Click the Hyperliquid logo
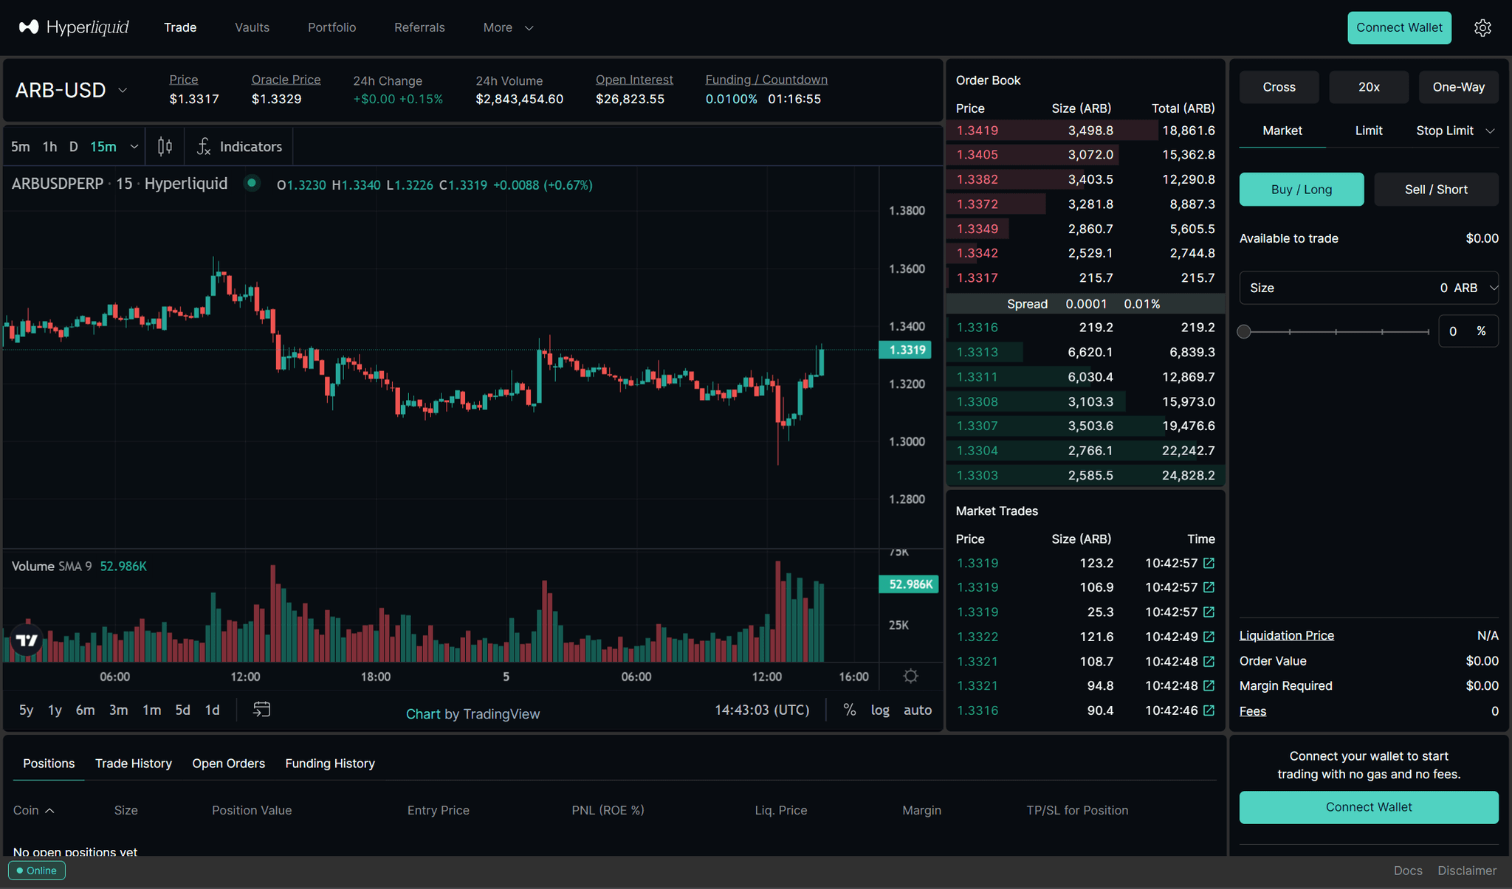Viewport: 1512px width, 889px height. 72,27
